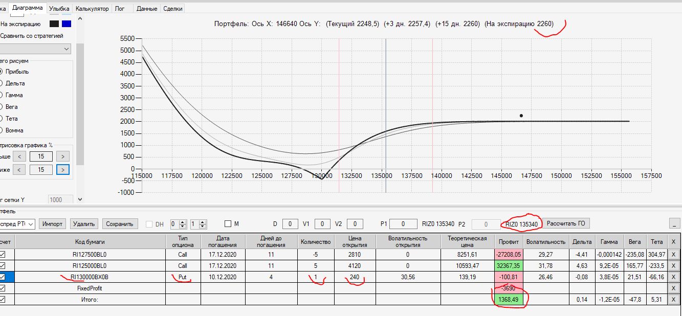Click the X header button of the table
The image size is (682, 316).
(x=673, y=241)
